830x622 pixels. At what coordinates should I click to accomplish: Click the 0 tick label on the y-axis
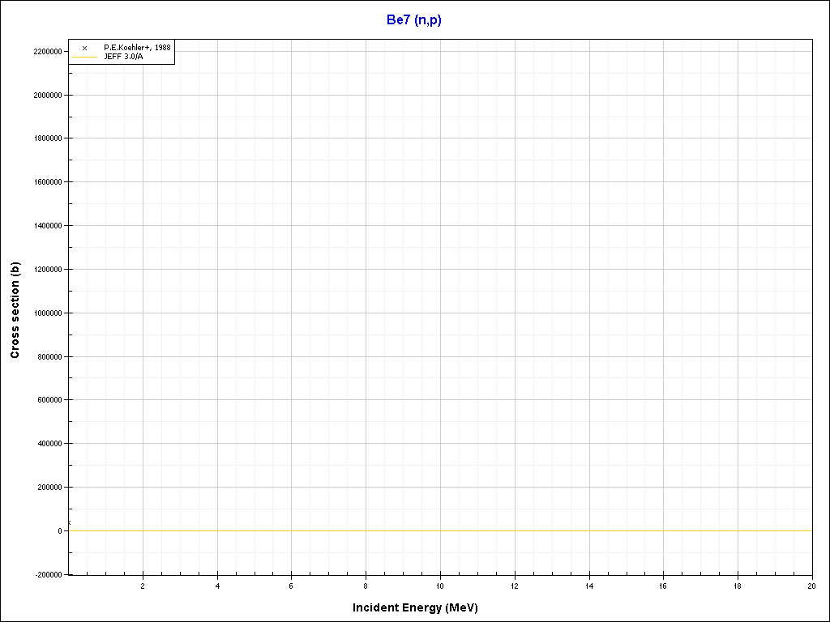[60, 531]
